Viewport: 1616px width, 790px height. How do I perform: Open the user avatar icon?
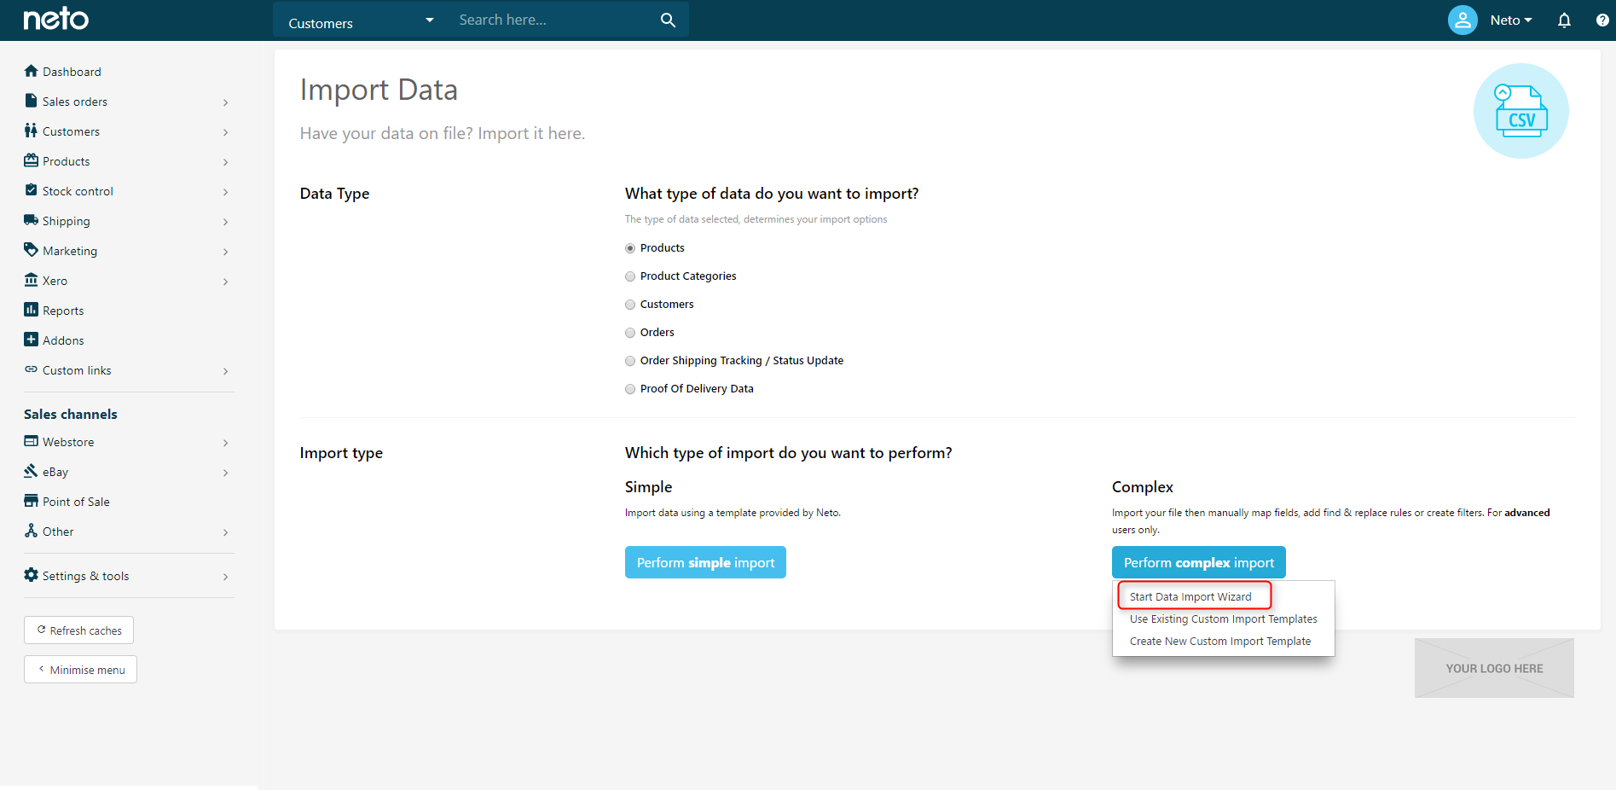(x=1463, y=20)
